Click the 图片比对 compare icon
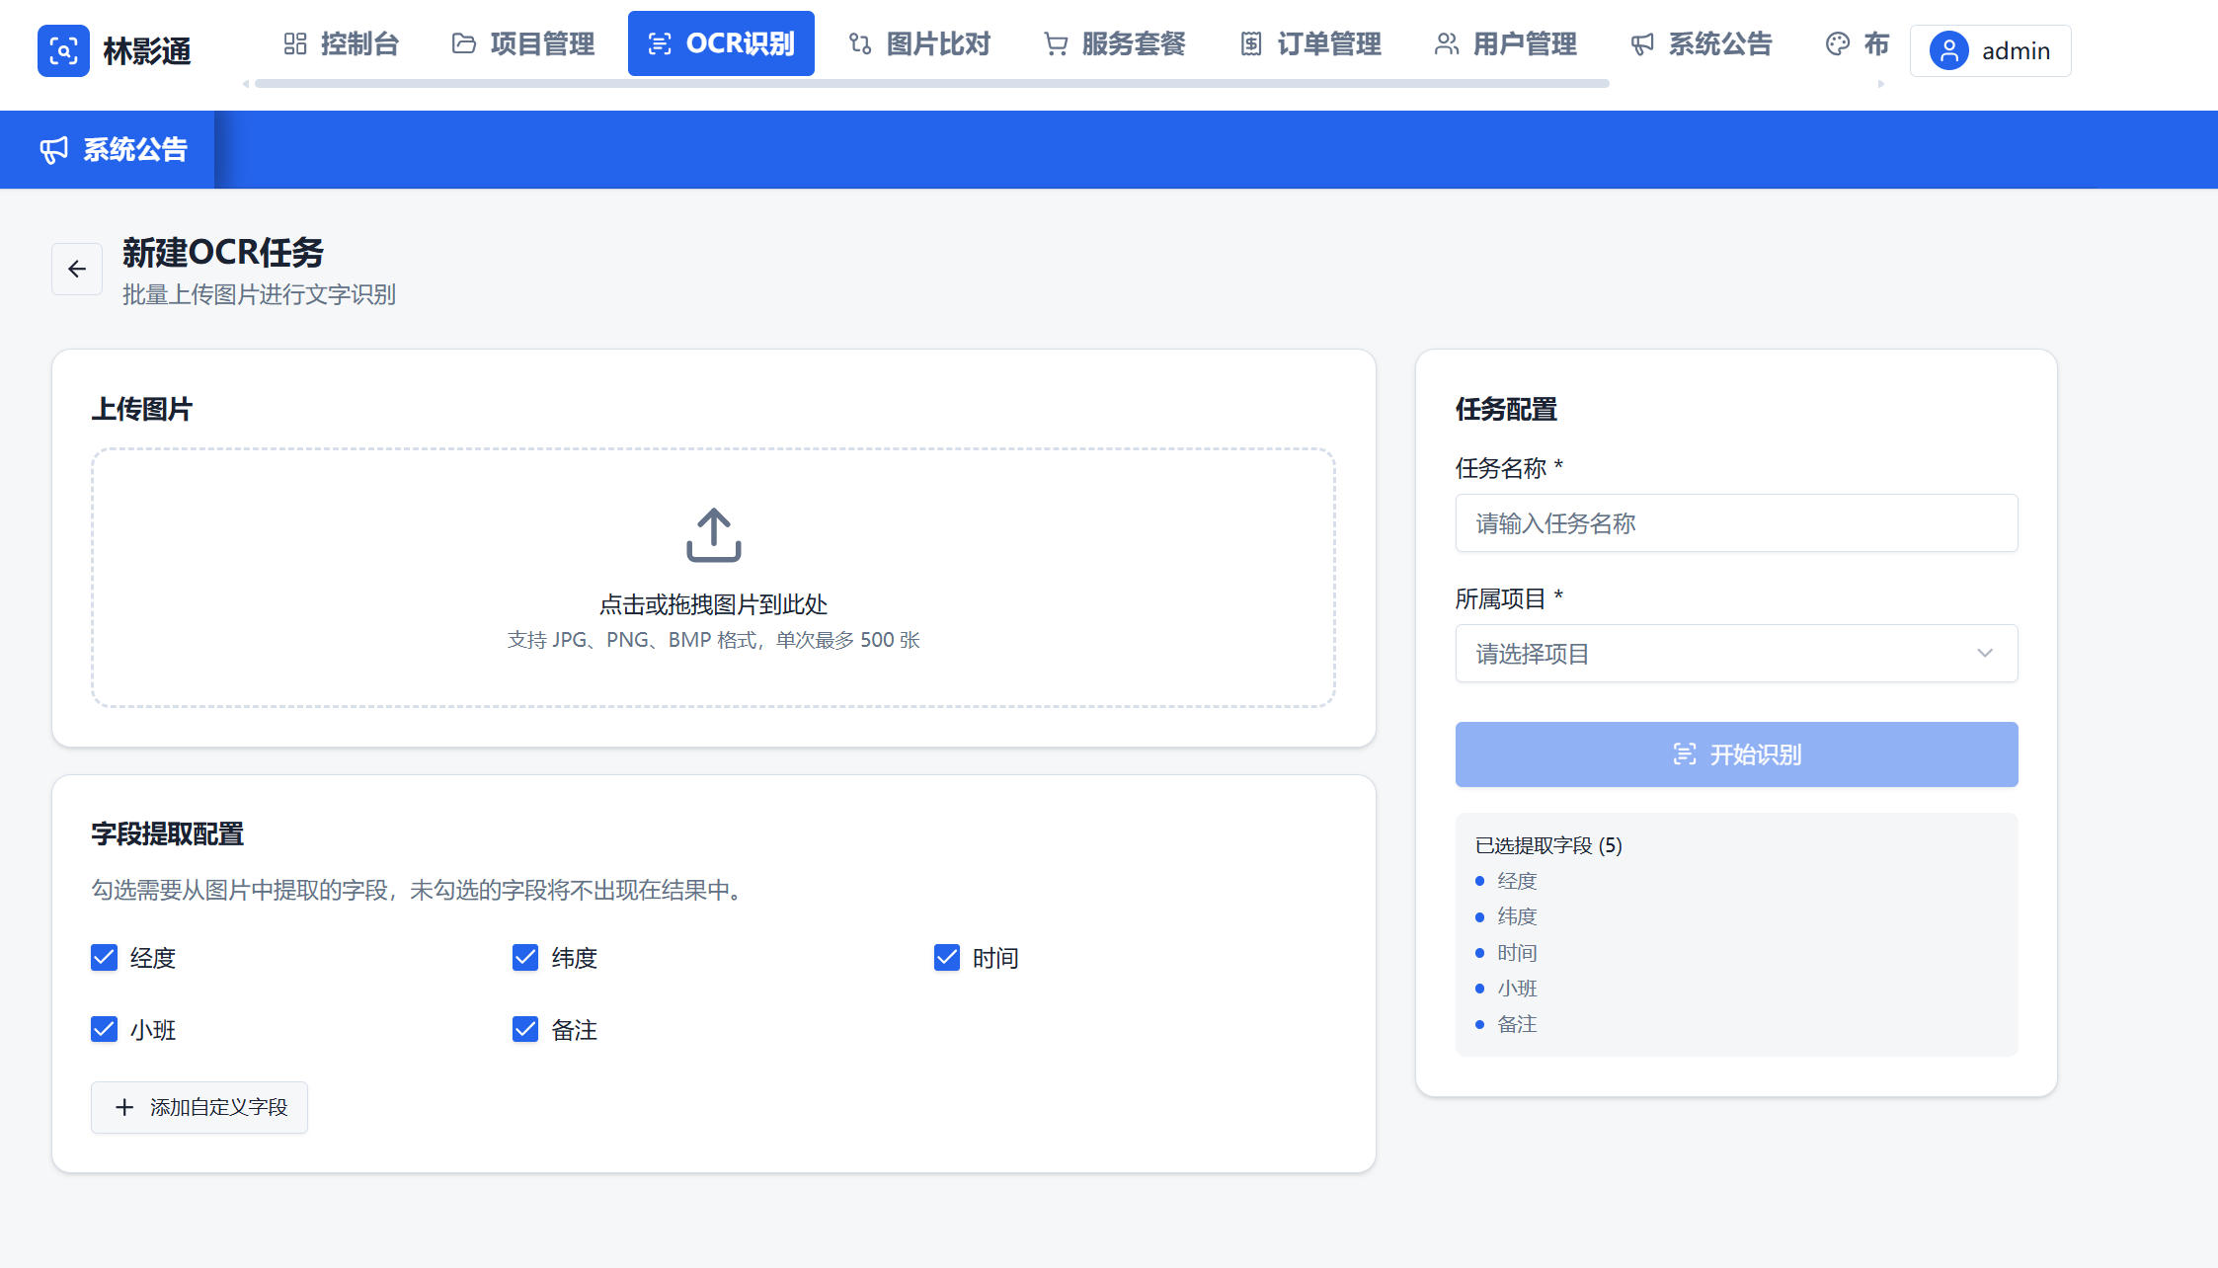 tap(860, 43)
